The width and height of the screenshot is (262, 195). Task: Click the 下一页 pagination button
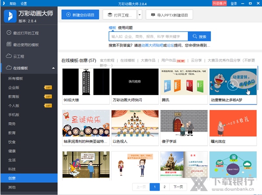pos(178,187)
